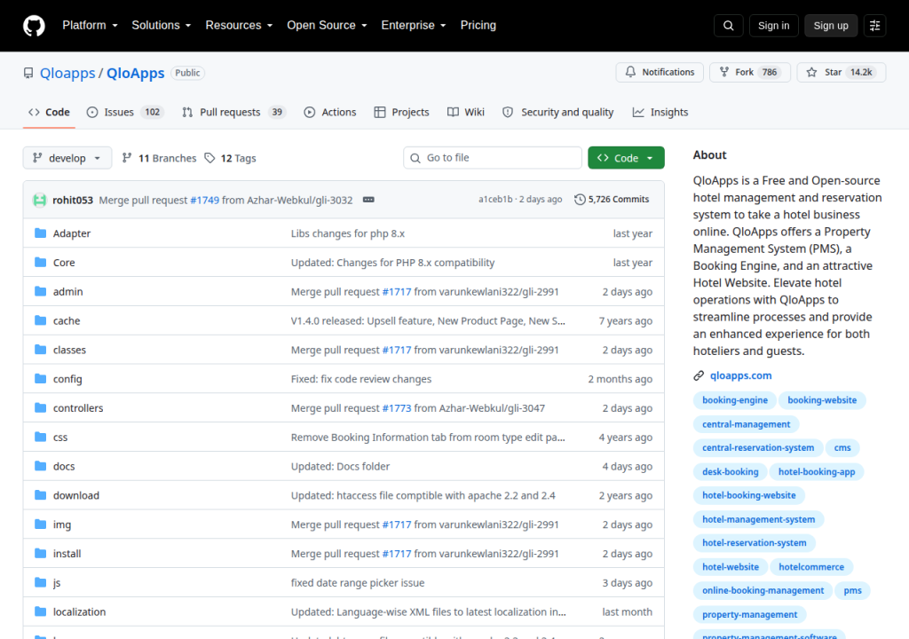The image size is (909, 639).
Task: Open the develop branch selector
Action: click(x=67, y=158)
